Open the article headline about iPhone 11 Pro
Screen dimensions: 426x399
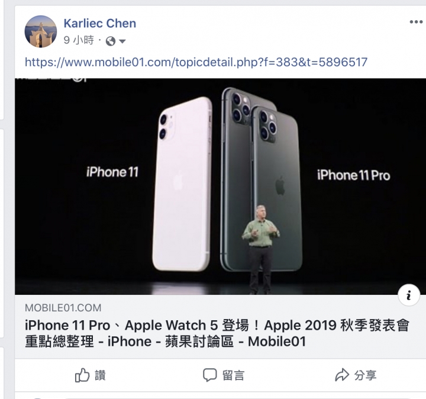pos(217,333)
